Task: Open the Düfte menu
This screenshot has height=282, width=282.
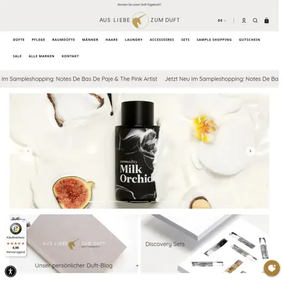Action: click(x=19, y=40)
